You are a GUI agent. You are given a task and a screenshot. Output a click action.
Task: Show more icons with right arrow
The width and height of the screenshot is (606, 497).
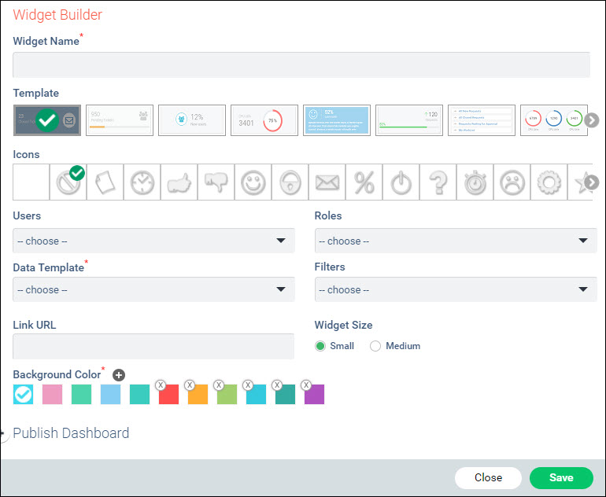point(592,182)
